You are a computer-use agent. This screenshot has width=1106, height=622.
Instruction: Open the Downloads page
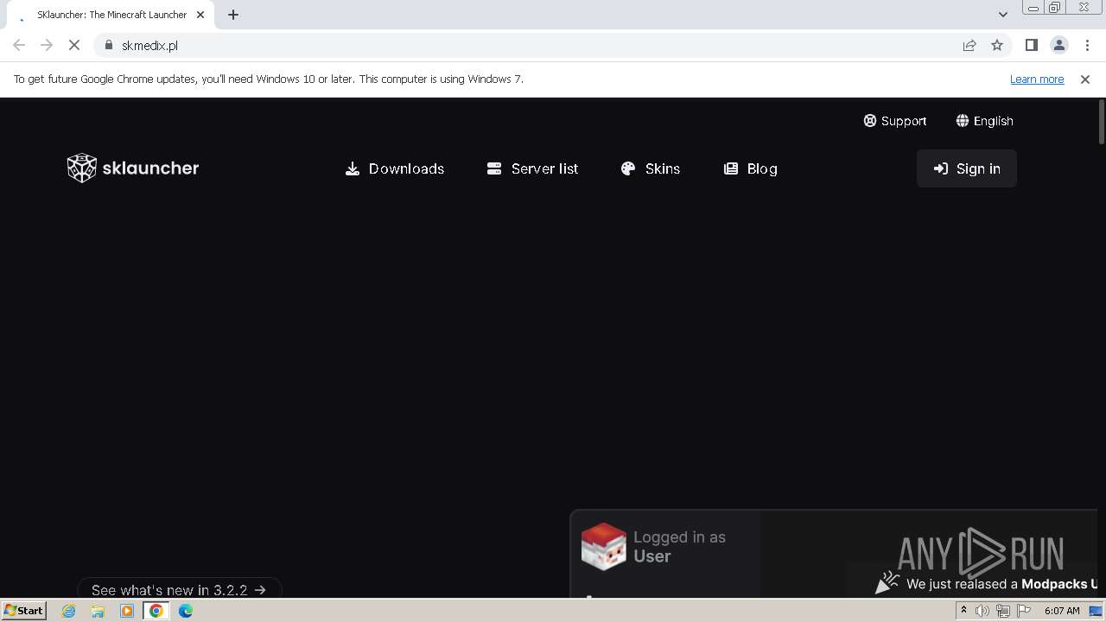point(395,168)
